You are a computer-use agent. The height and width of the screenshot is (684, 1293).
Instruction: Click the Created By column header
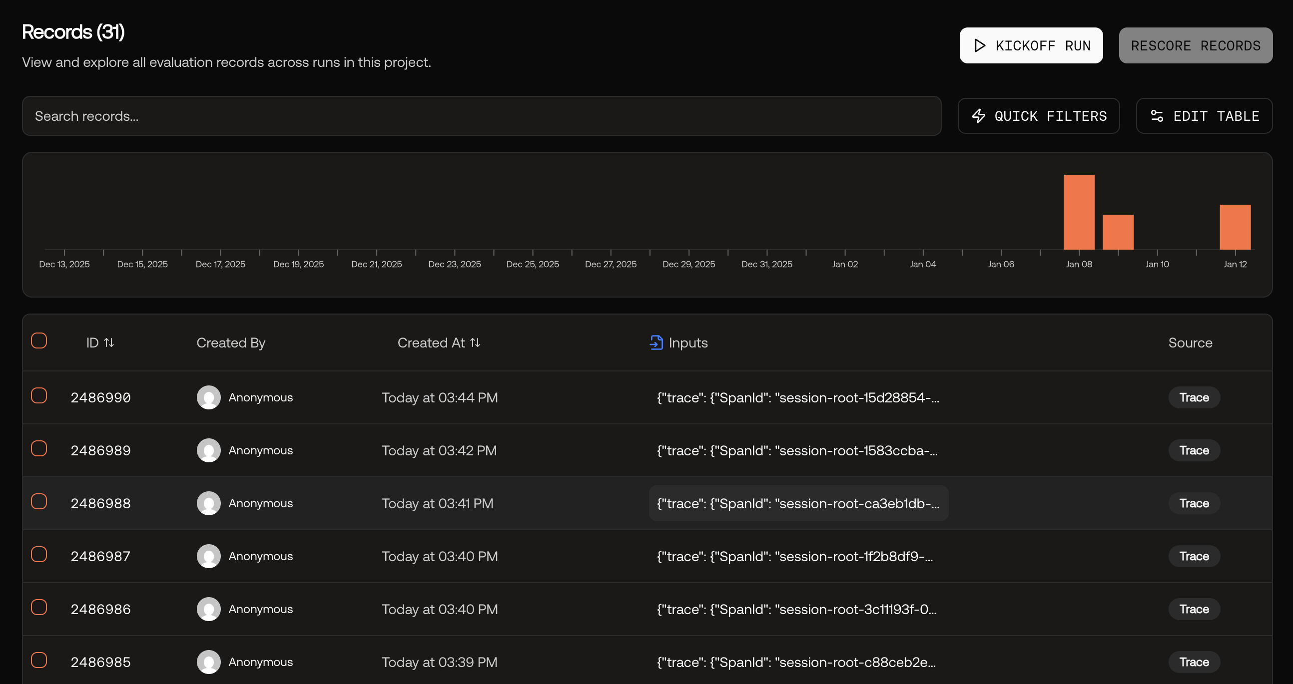[x=231, y=342]
